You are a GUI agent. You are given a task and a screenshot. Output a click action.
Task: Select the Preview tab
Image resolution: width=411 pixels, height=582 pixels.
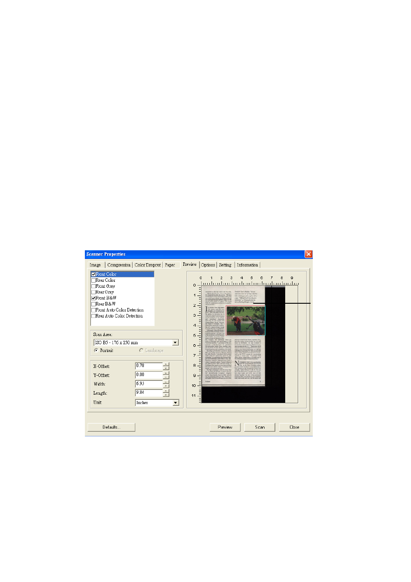click(x=190, y=265)
